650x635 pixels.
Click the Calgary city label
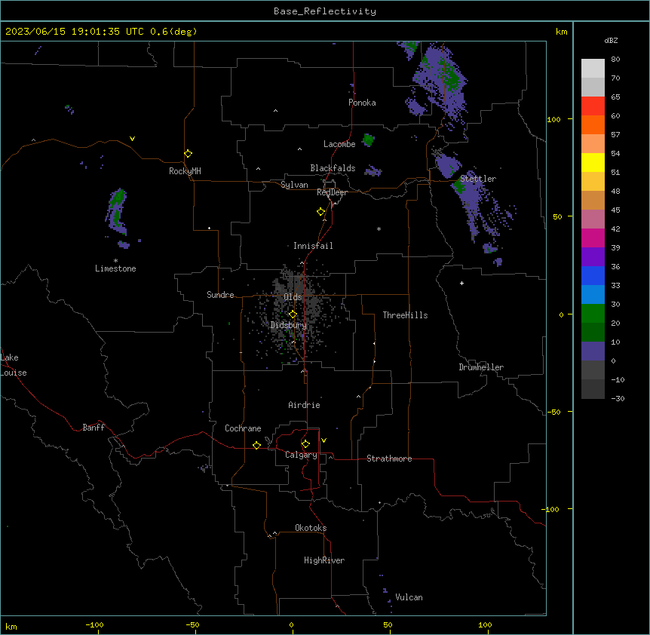[301, 455]
